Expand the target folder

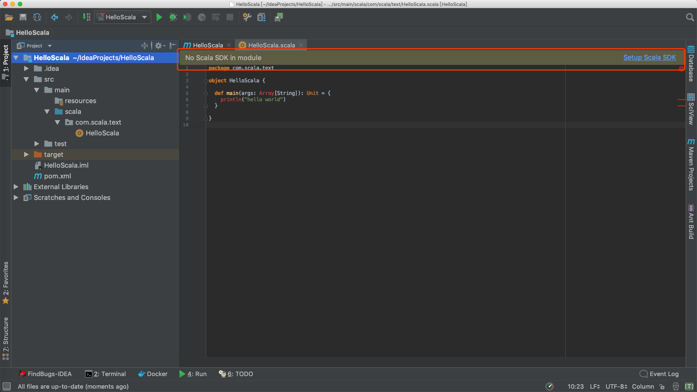pos(26,155)
